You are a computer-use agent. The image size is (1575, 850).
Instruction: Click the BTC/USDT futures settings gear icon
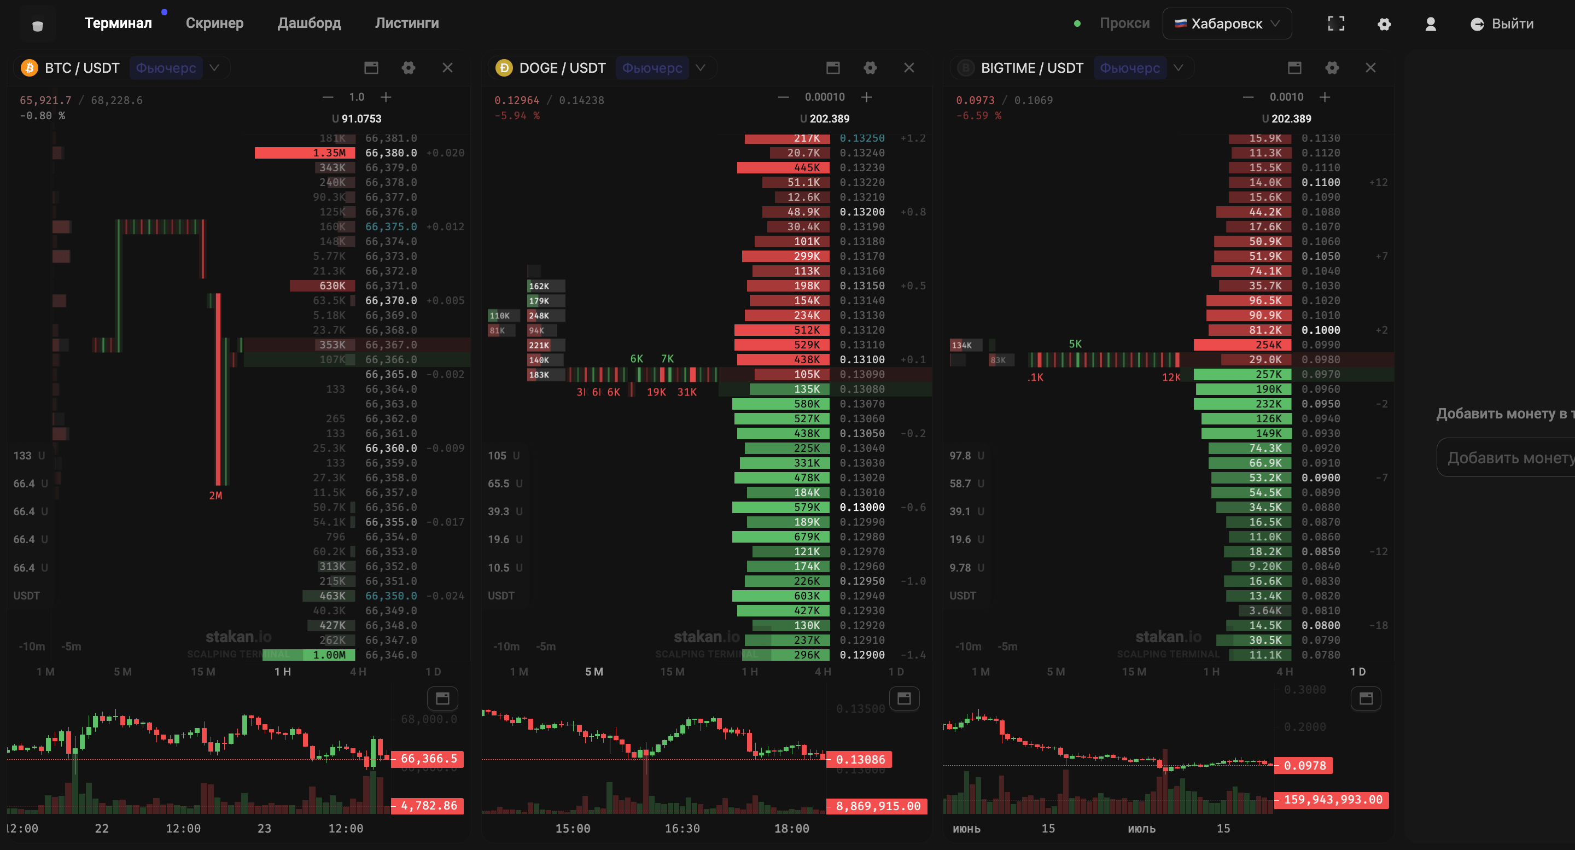click(408, 68)
